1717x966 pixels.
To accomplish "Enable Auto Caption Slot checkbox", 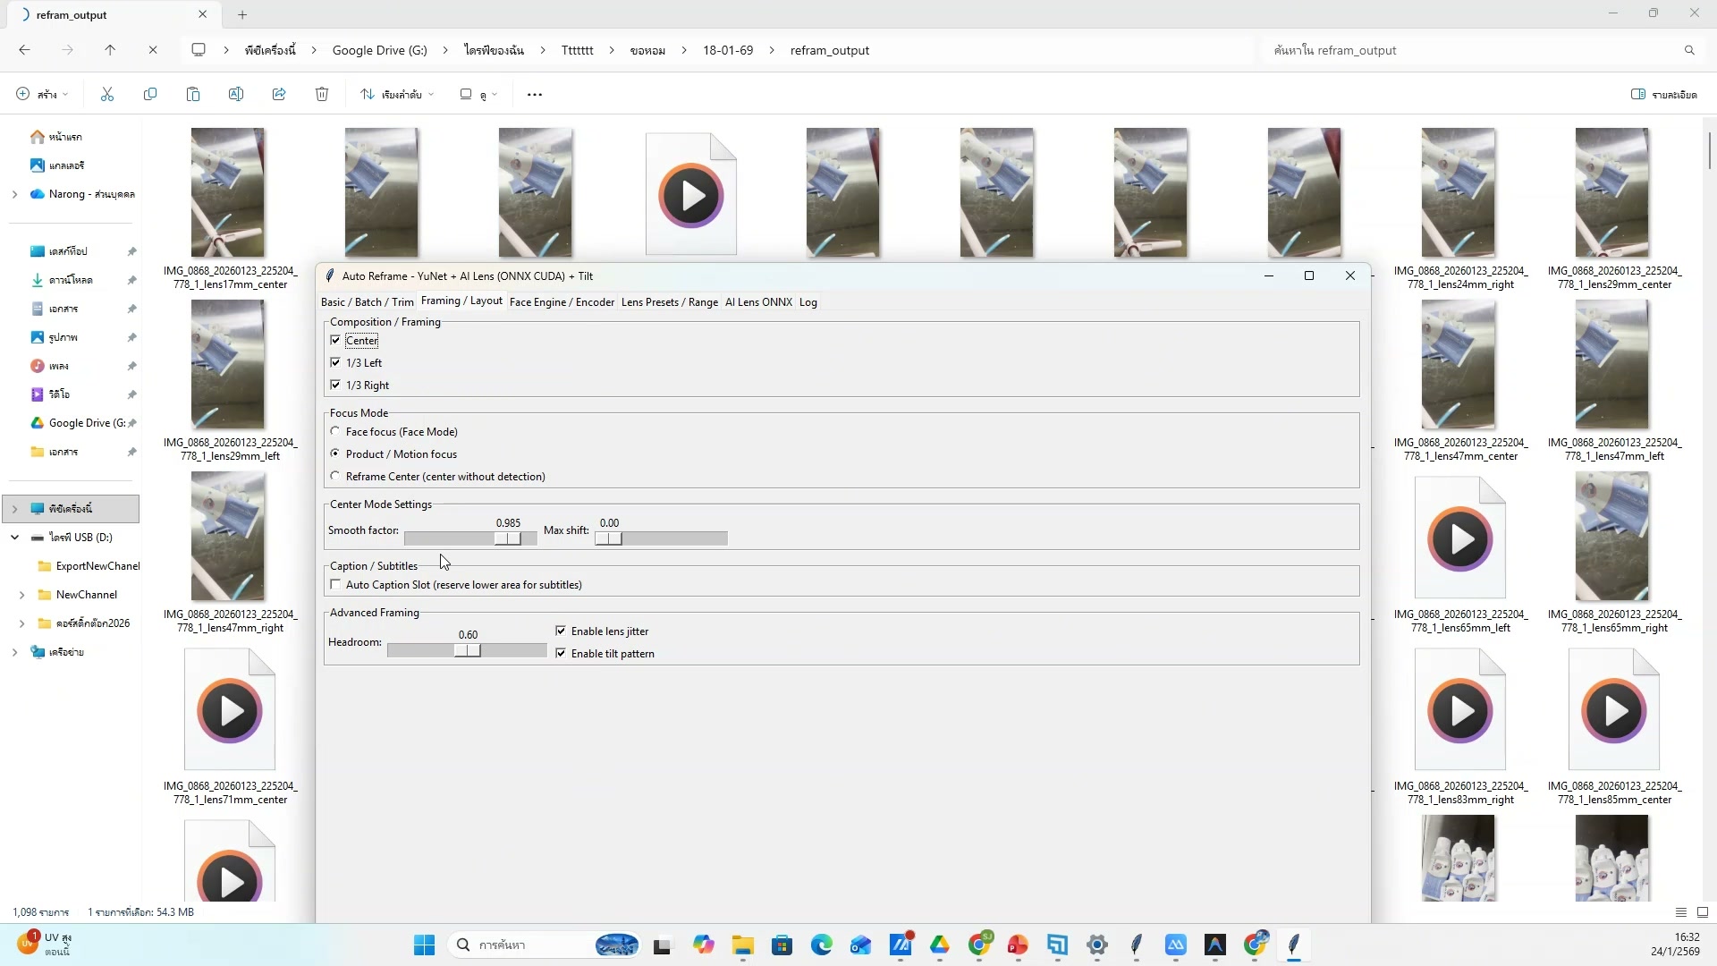I will tap(335, 584).
